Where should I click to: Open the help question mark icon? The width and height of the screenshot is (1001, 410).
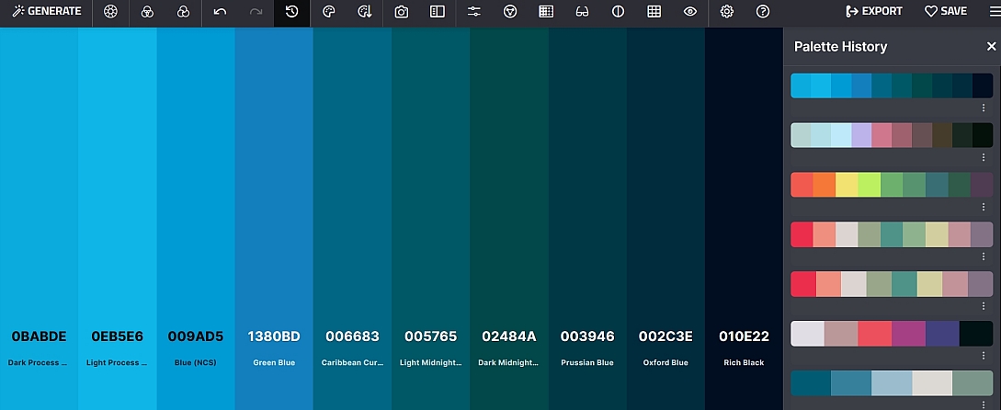(x=763, y=12)
